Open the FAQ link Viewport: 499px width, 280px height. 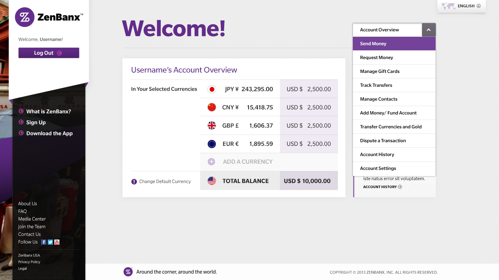pos(23,211)
